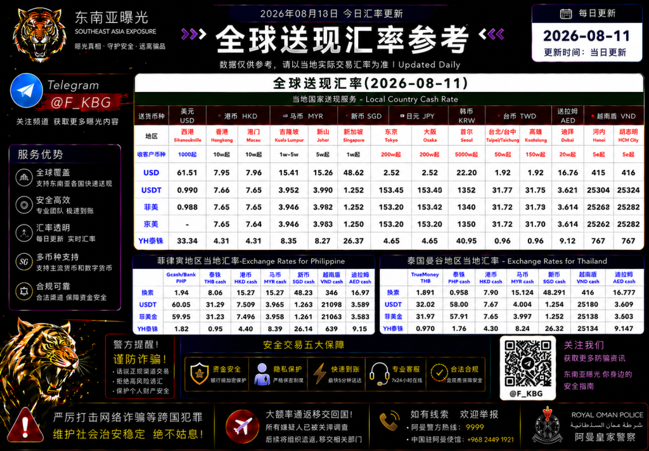Select the 胡志明 HCM City region header
This screenshot has width=649, height=451.
(628, 135)
